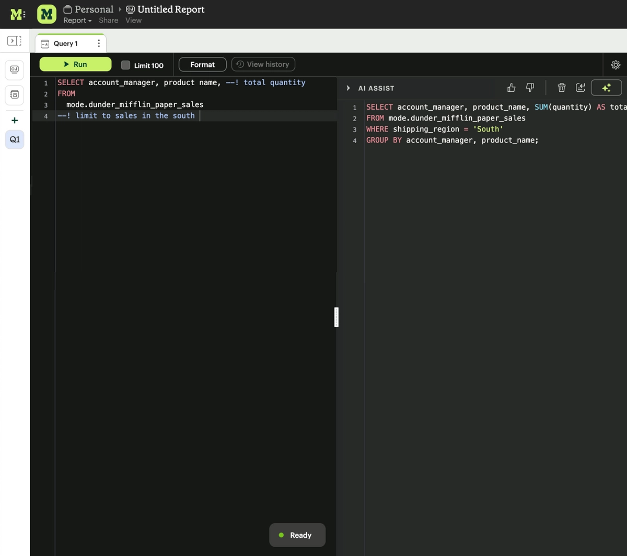Add a new query with the plus icon
Screen dimensions: 627x556
click(14, 120)
